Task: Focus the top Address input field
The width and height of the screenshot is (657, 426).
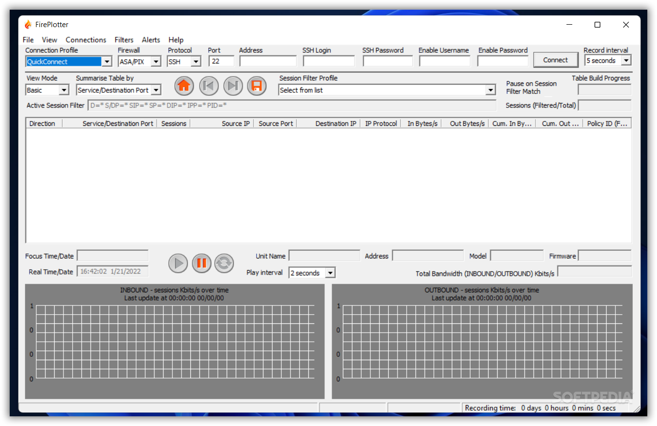Action: (x=268, y=61)
